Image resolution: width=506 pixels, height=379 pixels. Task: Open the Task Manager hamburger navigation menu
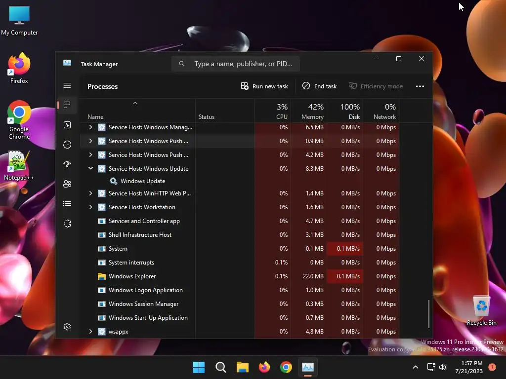[x=67, y=86]
